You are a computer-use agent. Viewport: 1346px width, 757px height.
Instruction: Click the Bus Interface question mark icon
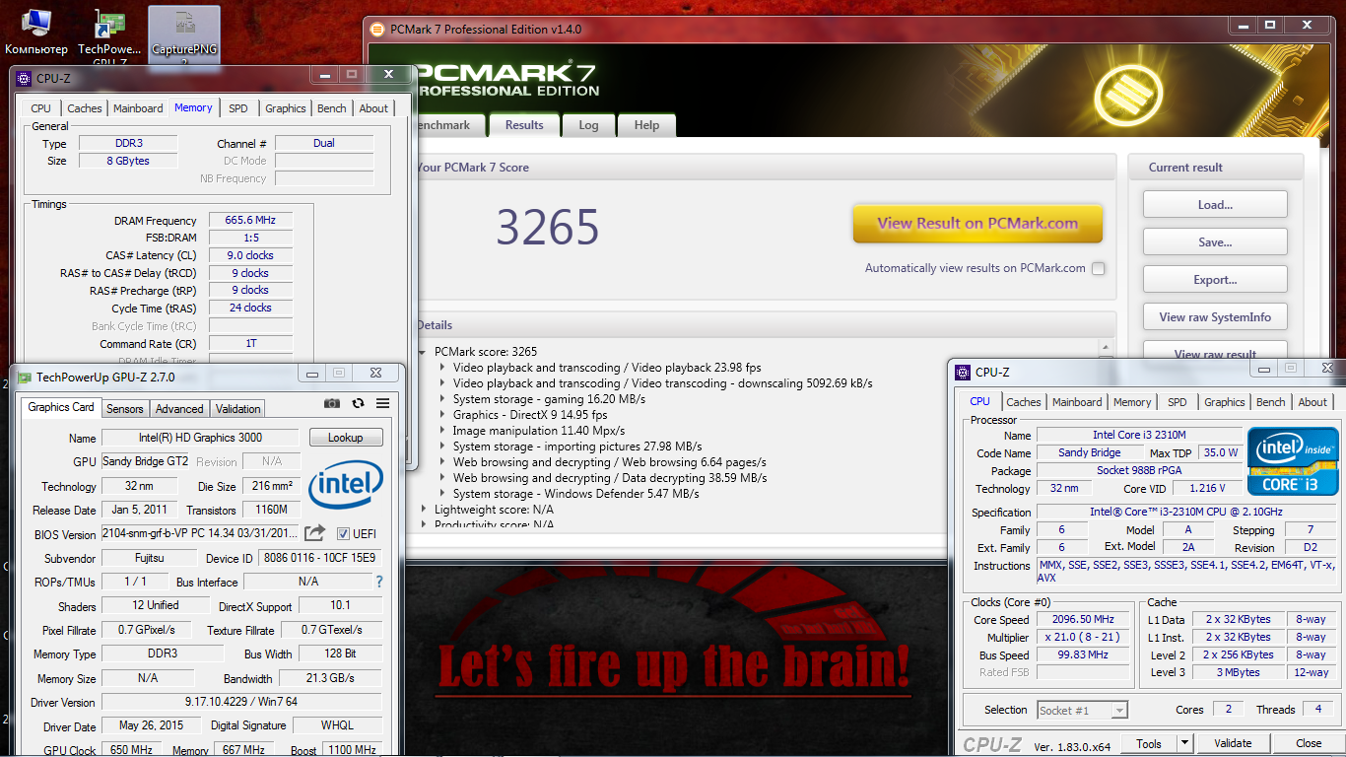point(379,582)
